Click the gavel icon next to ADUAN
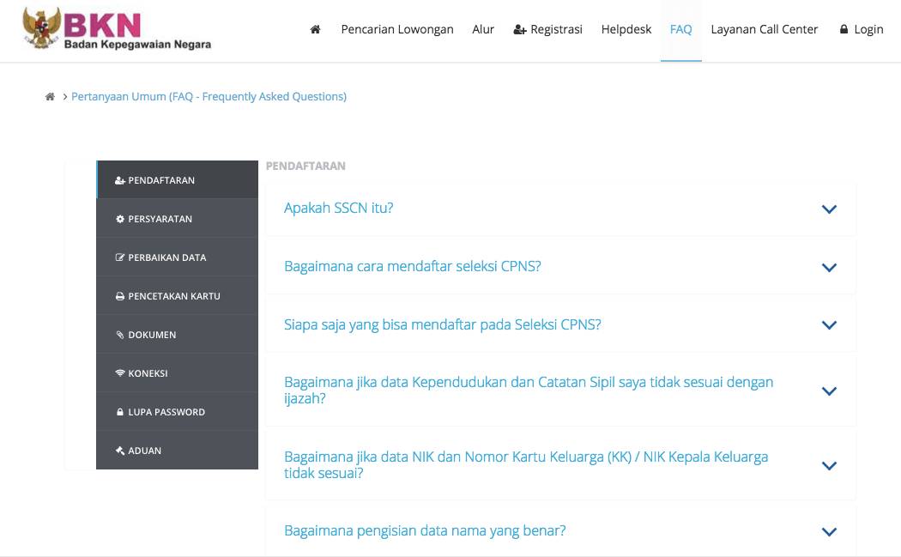The image size is (901, 557). [x=119, y=450]
